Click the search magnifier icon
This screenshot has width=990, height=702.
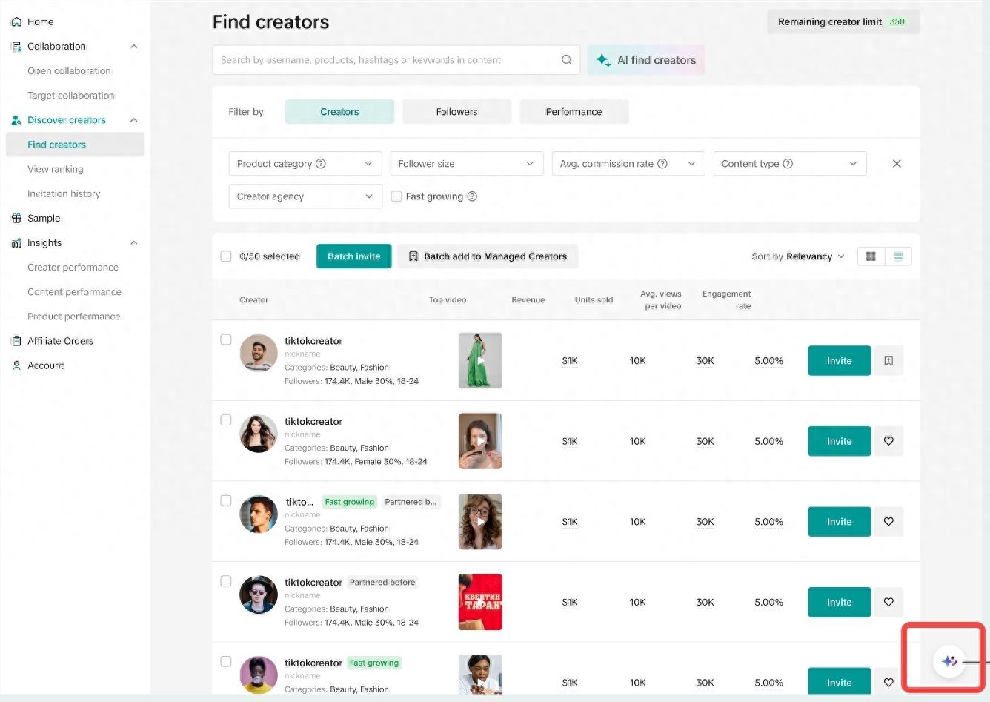tap(566, 60)
